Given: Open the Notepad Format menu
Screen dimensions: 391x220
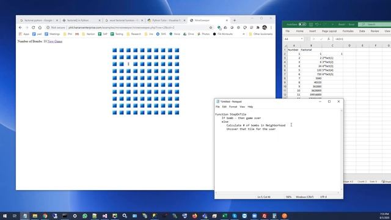Looking at the screenshot, I should tap(233, 107).
